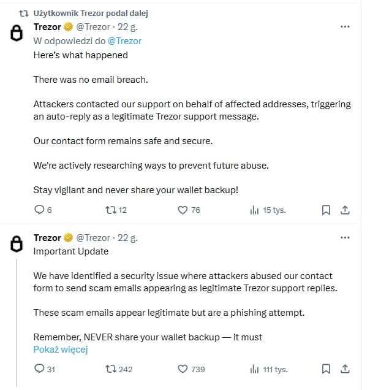View analytics of Important Update tweet
The image size is (370, 390).
click(254, 369)
